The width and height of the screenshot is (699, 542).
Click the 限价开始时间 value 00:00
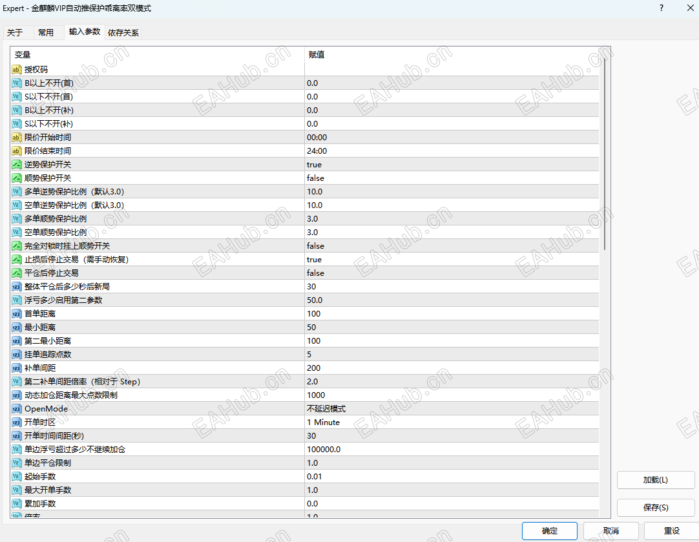[317, 138]
